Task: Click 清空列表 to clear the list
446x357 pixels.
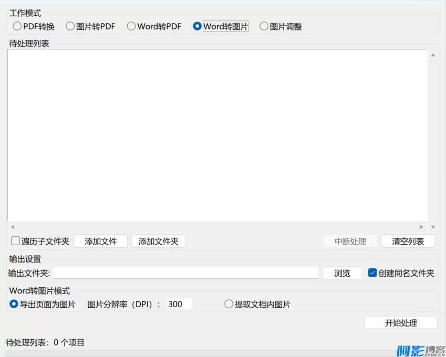Action: pyautogui.click(x=409, y=241)
